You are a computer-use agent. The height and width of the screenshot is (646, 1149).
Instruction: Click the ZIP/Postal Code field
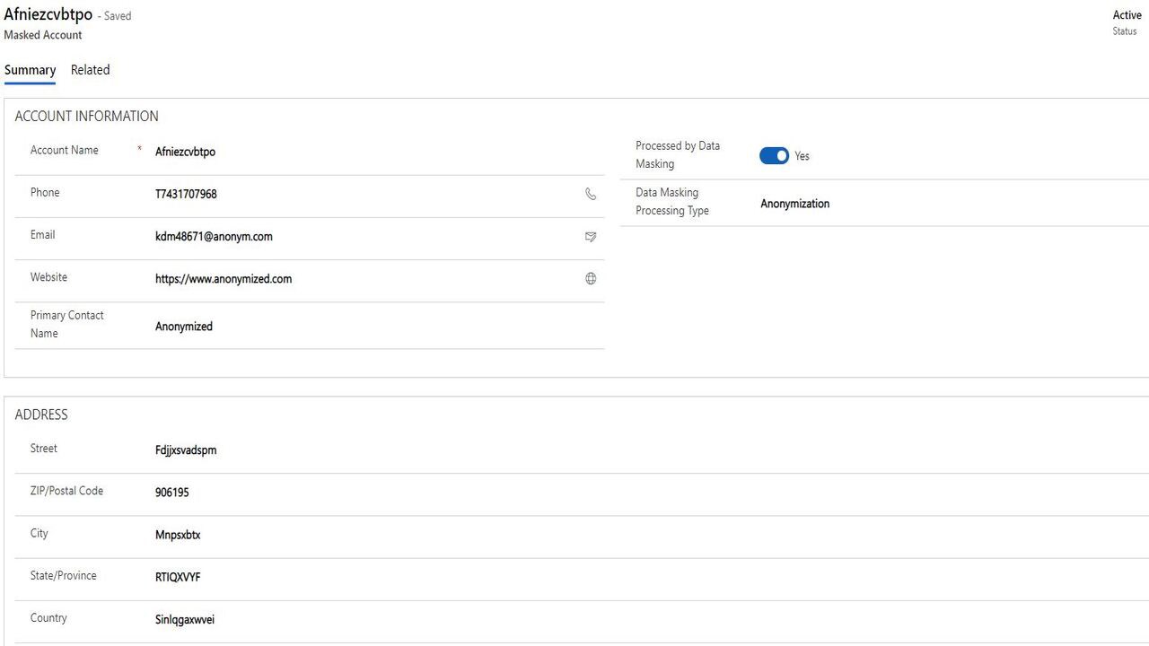tap(172, 493)
